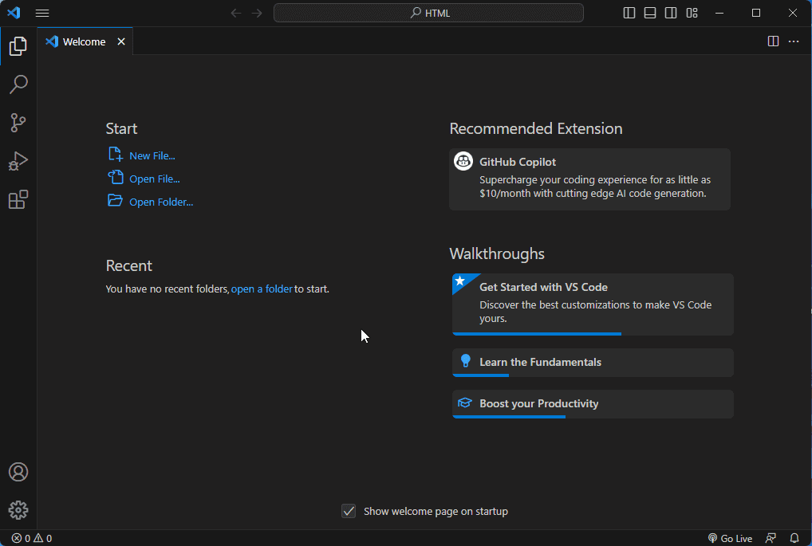
Task: Toggle the bottom panel layout icon
Action: coord(650,13)
